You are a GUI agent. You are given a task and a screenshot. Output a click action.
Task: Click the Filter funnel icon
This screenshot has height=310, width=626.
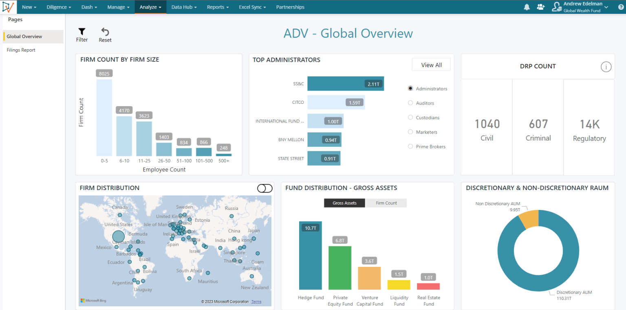click(82, 32)
